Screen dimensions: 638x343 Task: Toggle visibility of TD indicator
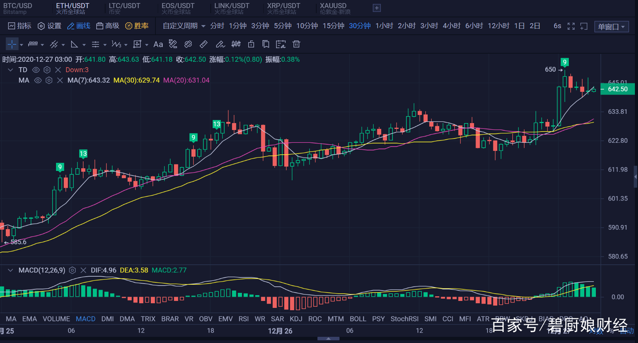pos(36,70)
